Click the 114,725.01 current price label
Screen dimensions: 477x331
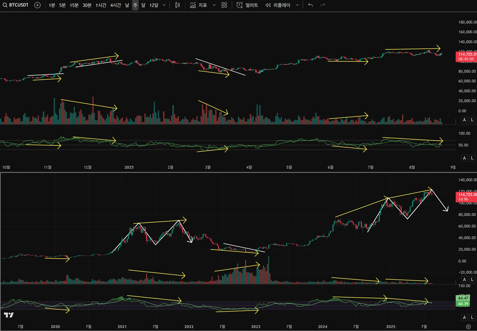(x=466, y=57)
